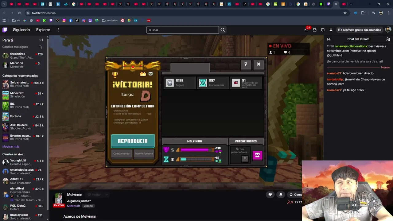393x221 pixels.
Task: Go to the Explorar tab
Action: [x=43, y=30]
